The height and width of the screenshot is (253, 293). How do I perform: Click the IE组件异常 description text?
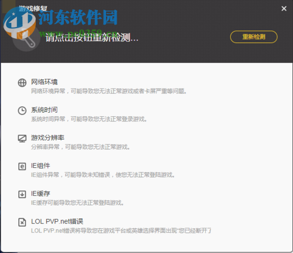pos(103,175)
